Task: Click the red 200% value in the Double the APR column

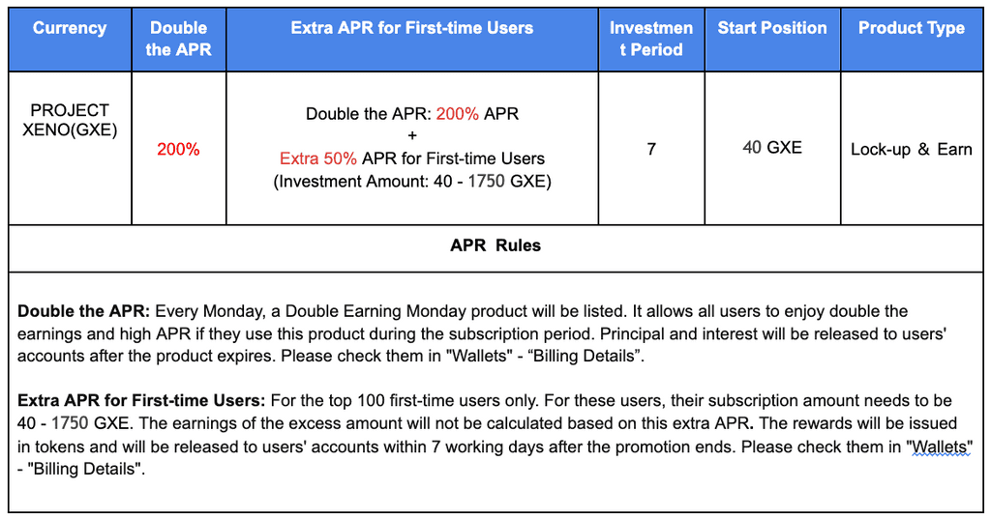Action: coord(178,149)
